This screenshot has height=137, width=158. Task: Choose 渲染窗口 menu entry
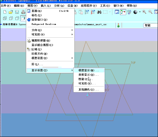tap(50, 20)
